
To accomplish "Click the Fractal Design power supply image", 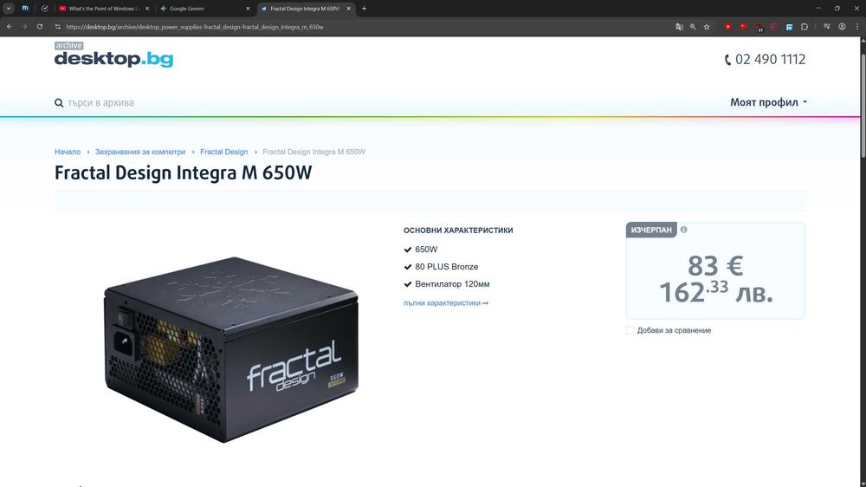I will point(231,349).
